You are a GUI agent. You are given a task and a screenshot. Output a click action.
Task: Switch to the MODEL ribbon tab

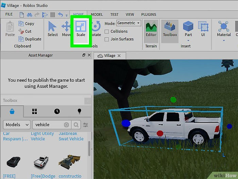point(97,15)
